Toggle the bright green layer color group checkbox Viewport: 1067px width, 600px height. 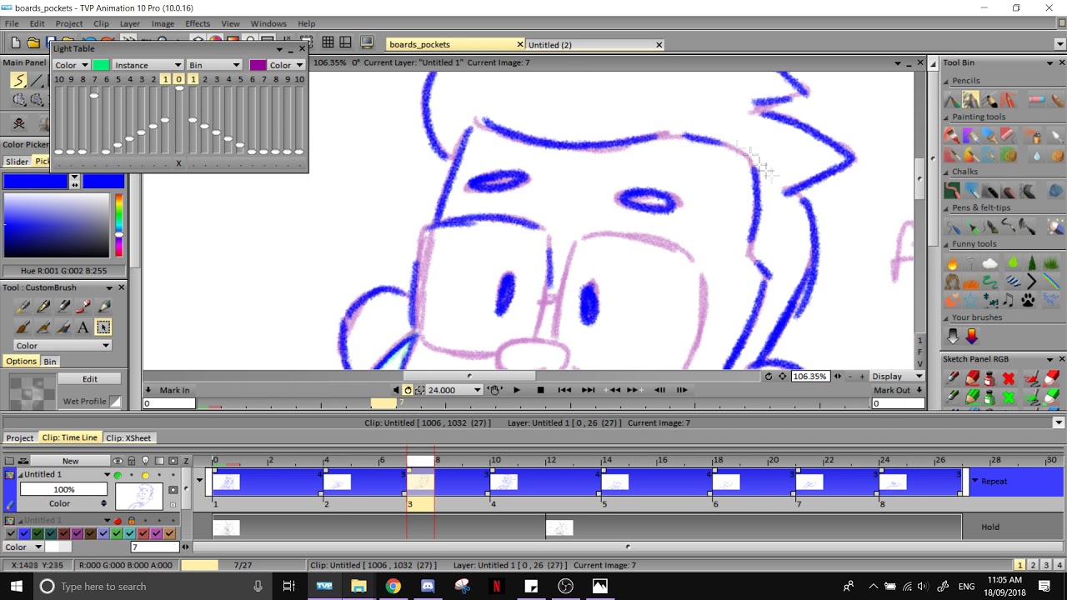tap(117, 533)
